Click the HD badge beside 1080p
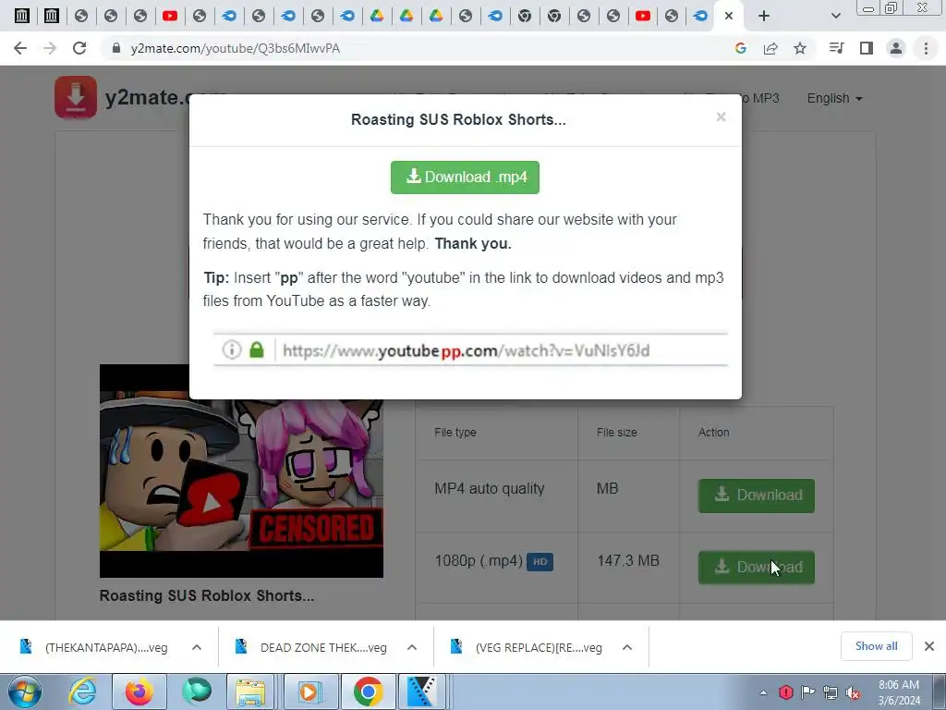The height and width of the screenshot is (710, 946). pos(540,561)
